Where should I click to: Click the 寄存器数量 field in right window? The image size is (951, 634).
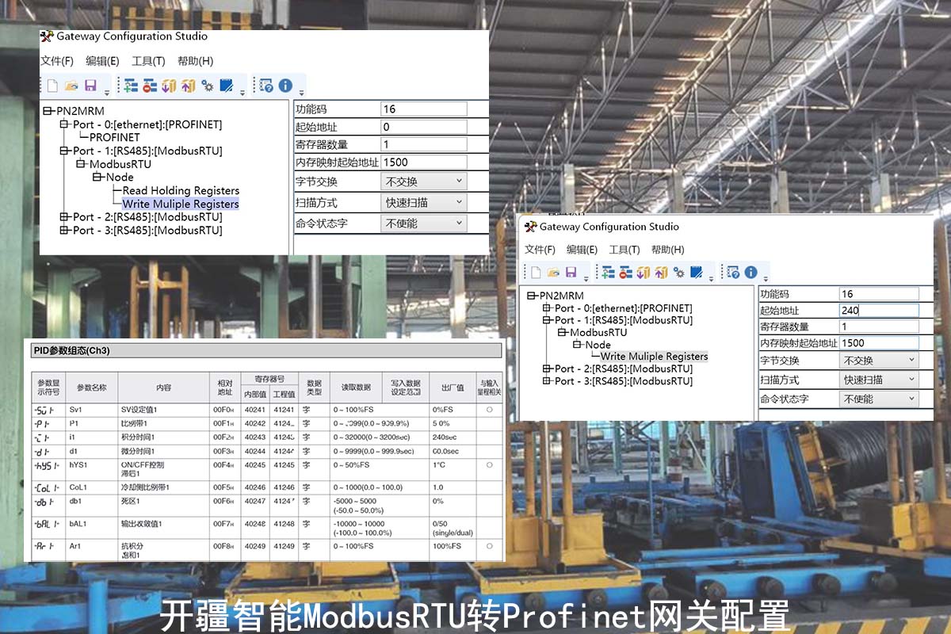[879, 327]
